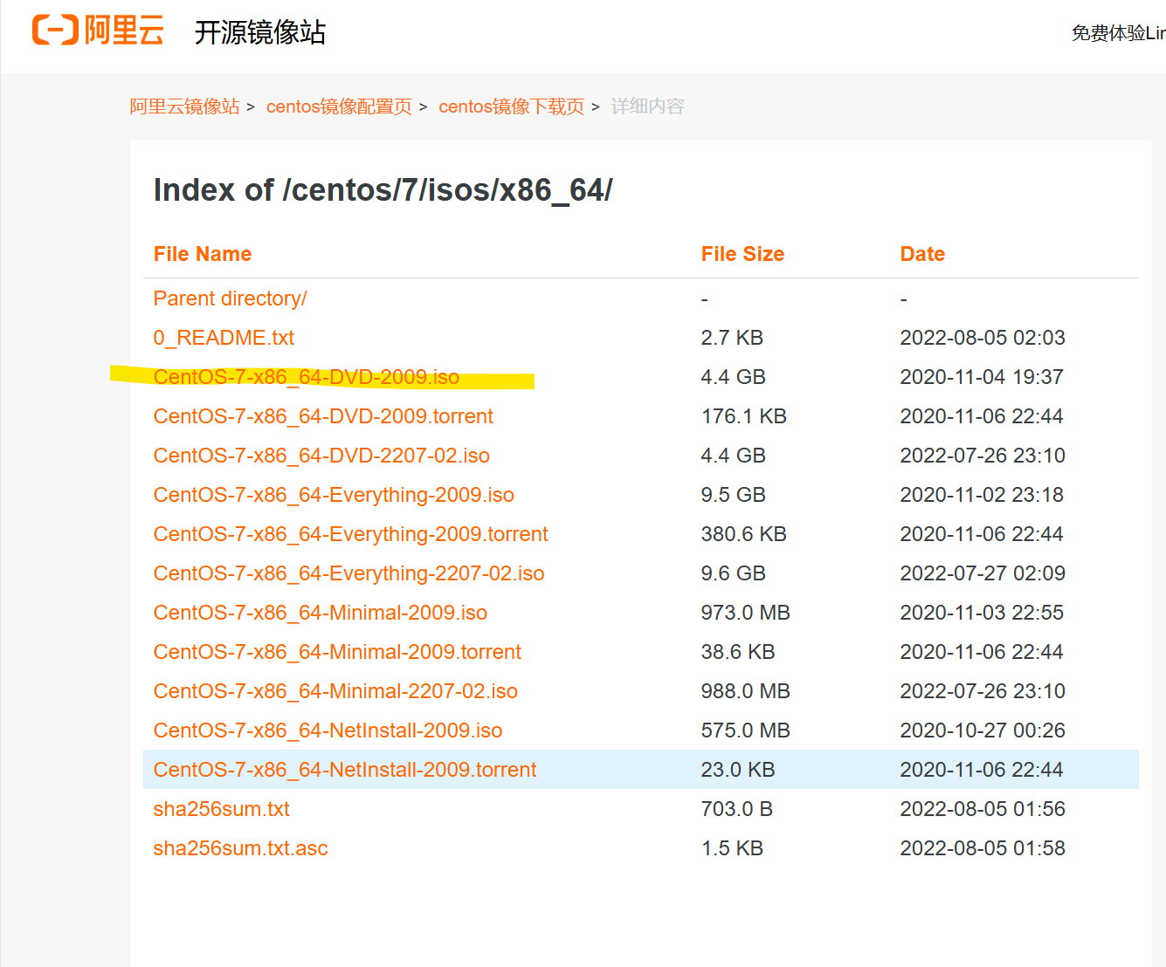
Task: Download CentOS-7-x86_64-Everything-2009.torrent
Action: tap(350, 534)
